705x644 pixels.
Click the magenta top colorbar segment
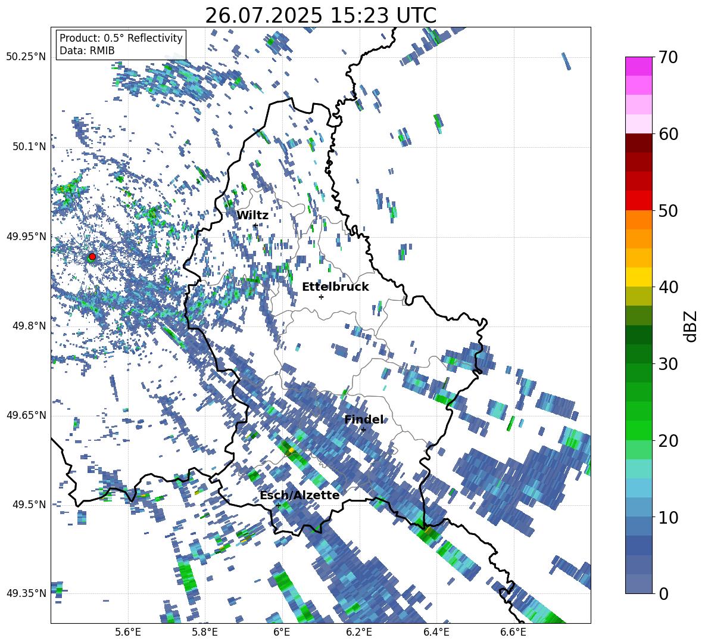638,66
